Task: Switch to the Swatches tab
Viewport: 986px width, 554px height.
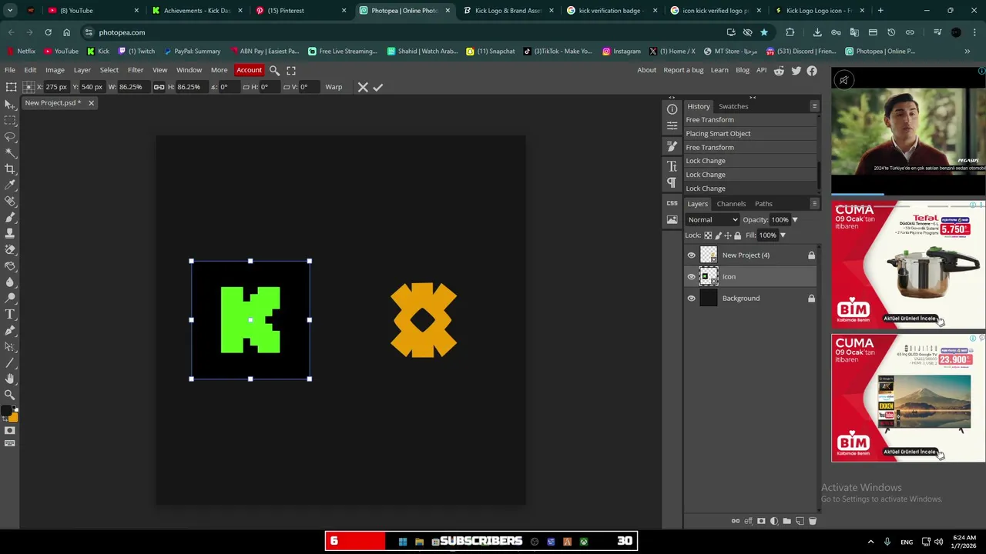Action: click(733, 106)
